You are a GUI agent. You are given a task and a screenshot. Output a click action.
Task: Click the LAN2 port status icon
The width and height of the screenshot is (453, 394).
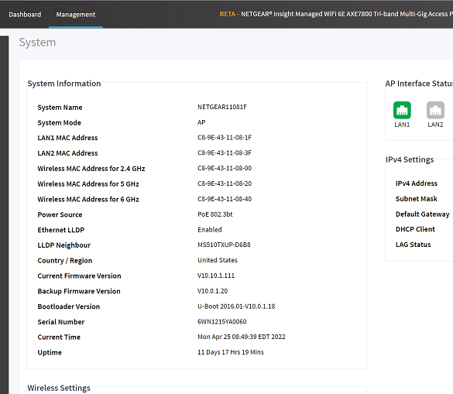(x=435, y=110)
